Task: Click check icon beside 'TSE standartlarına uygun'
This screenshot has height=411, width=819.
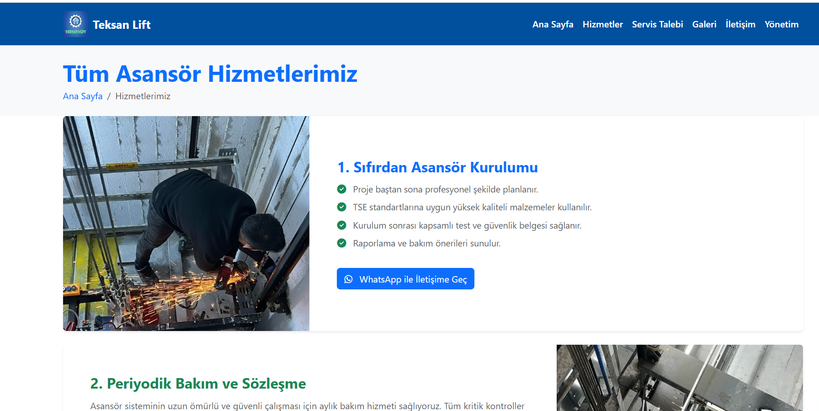Action: tap(341, 207)
